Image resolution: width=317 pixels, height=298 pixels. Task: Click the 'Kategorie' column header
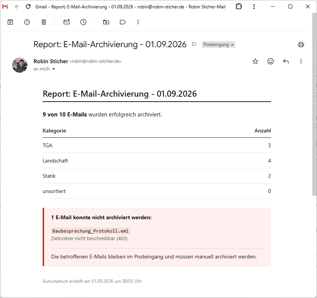[54, 131]
